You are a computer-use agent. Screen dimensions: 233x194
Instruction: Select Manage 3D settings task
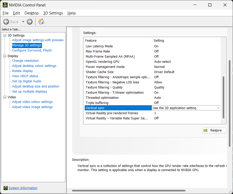click(27, 45)
